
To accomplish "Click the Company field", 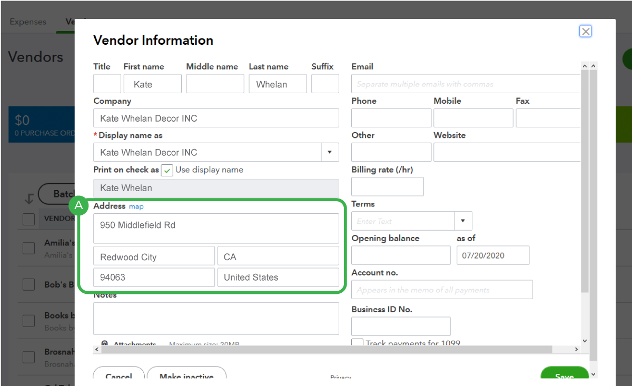I will [x=216, y=118].
